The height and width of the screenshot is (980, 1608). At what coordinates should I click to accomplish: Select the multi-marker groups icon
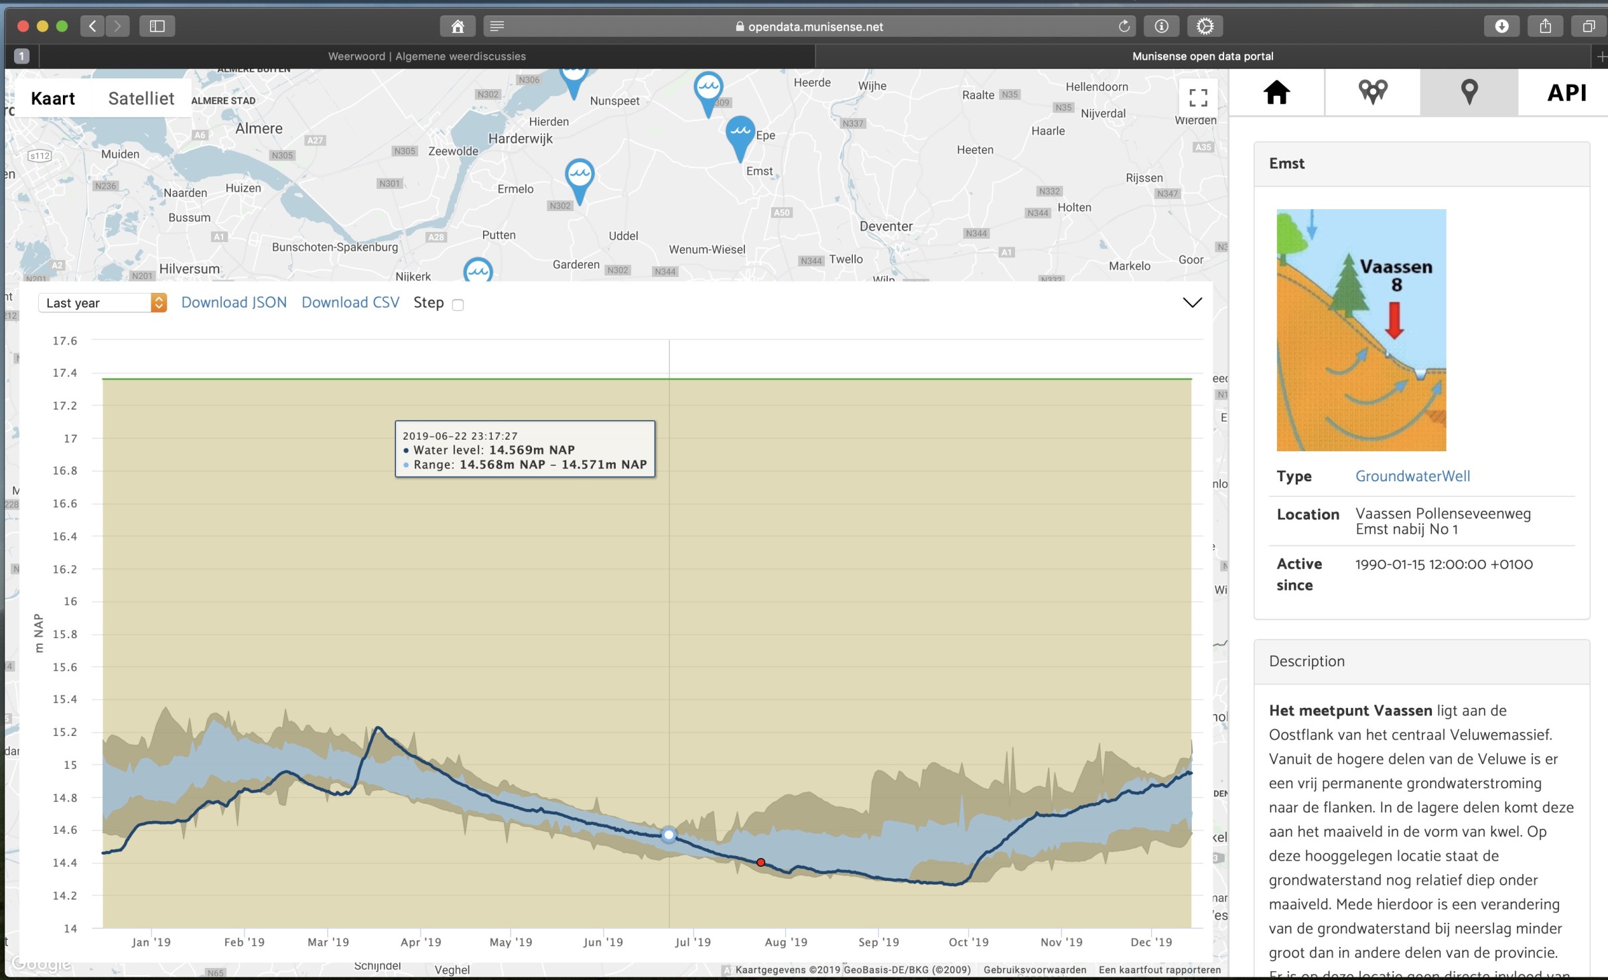coord(1372,93)
